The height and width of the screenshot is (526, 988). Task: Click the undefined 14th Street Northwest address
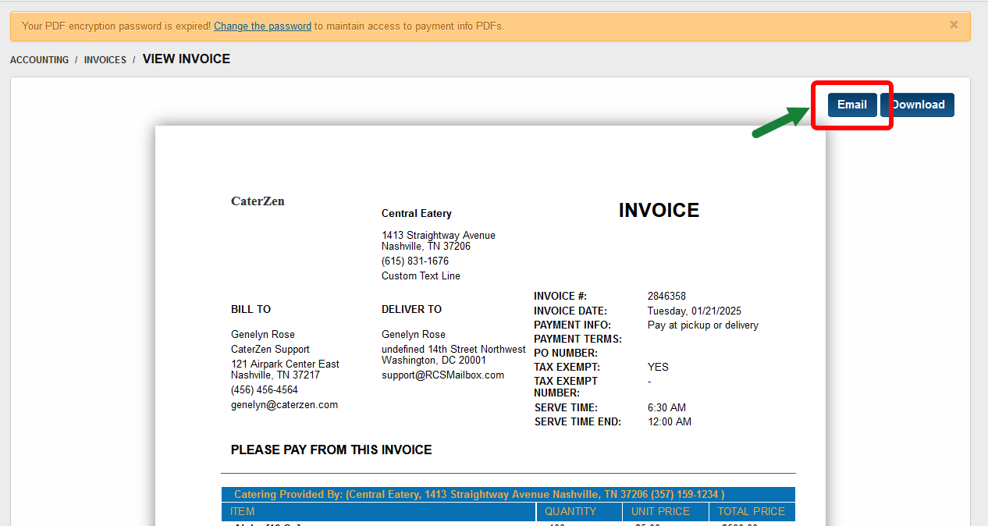(x=453, y=350)
